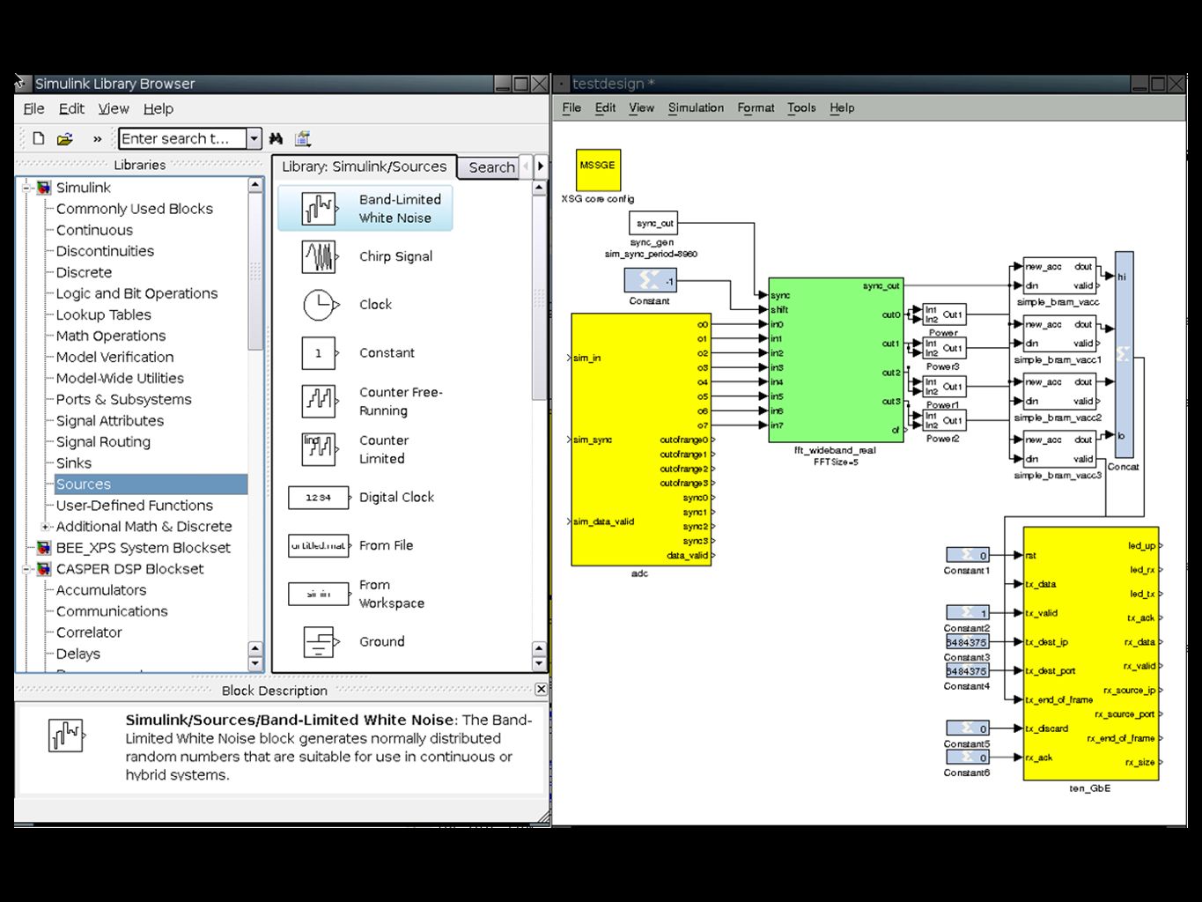The width and height of the screenshot is (1202, 902).
Task: Click the binoculars search icon
Action: tap(276, 138)
